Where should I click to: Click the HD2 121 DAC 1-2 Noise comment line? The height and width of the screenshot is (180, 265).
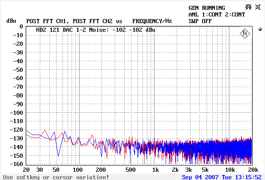tap(96, 30)
